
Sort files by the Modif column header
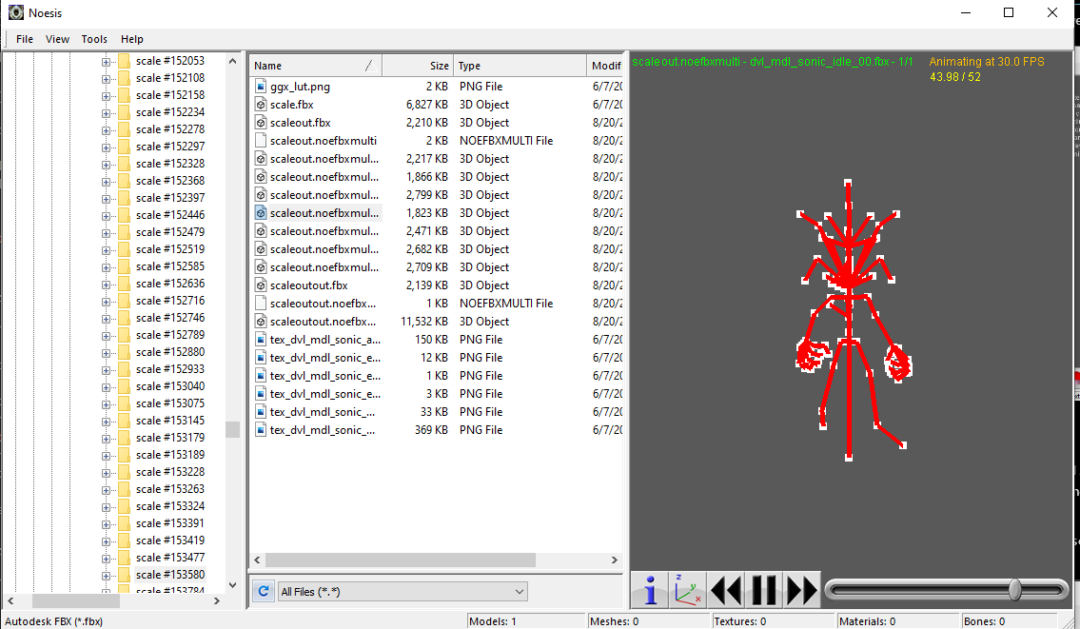604,66
